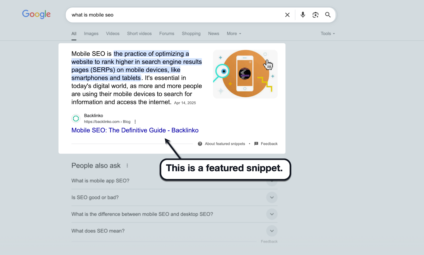Open the Tools dropdown
Image resolution: width=424 pixels, height=255 pixels.
click(x=328, y=34)
